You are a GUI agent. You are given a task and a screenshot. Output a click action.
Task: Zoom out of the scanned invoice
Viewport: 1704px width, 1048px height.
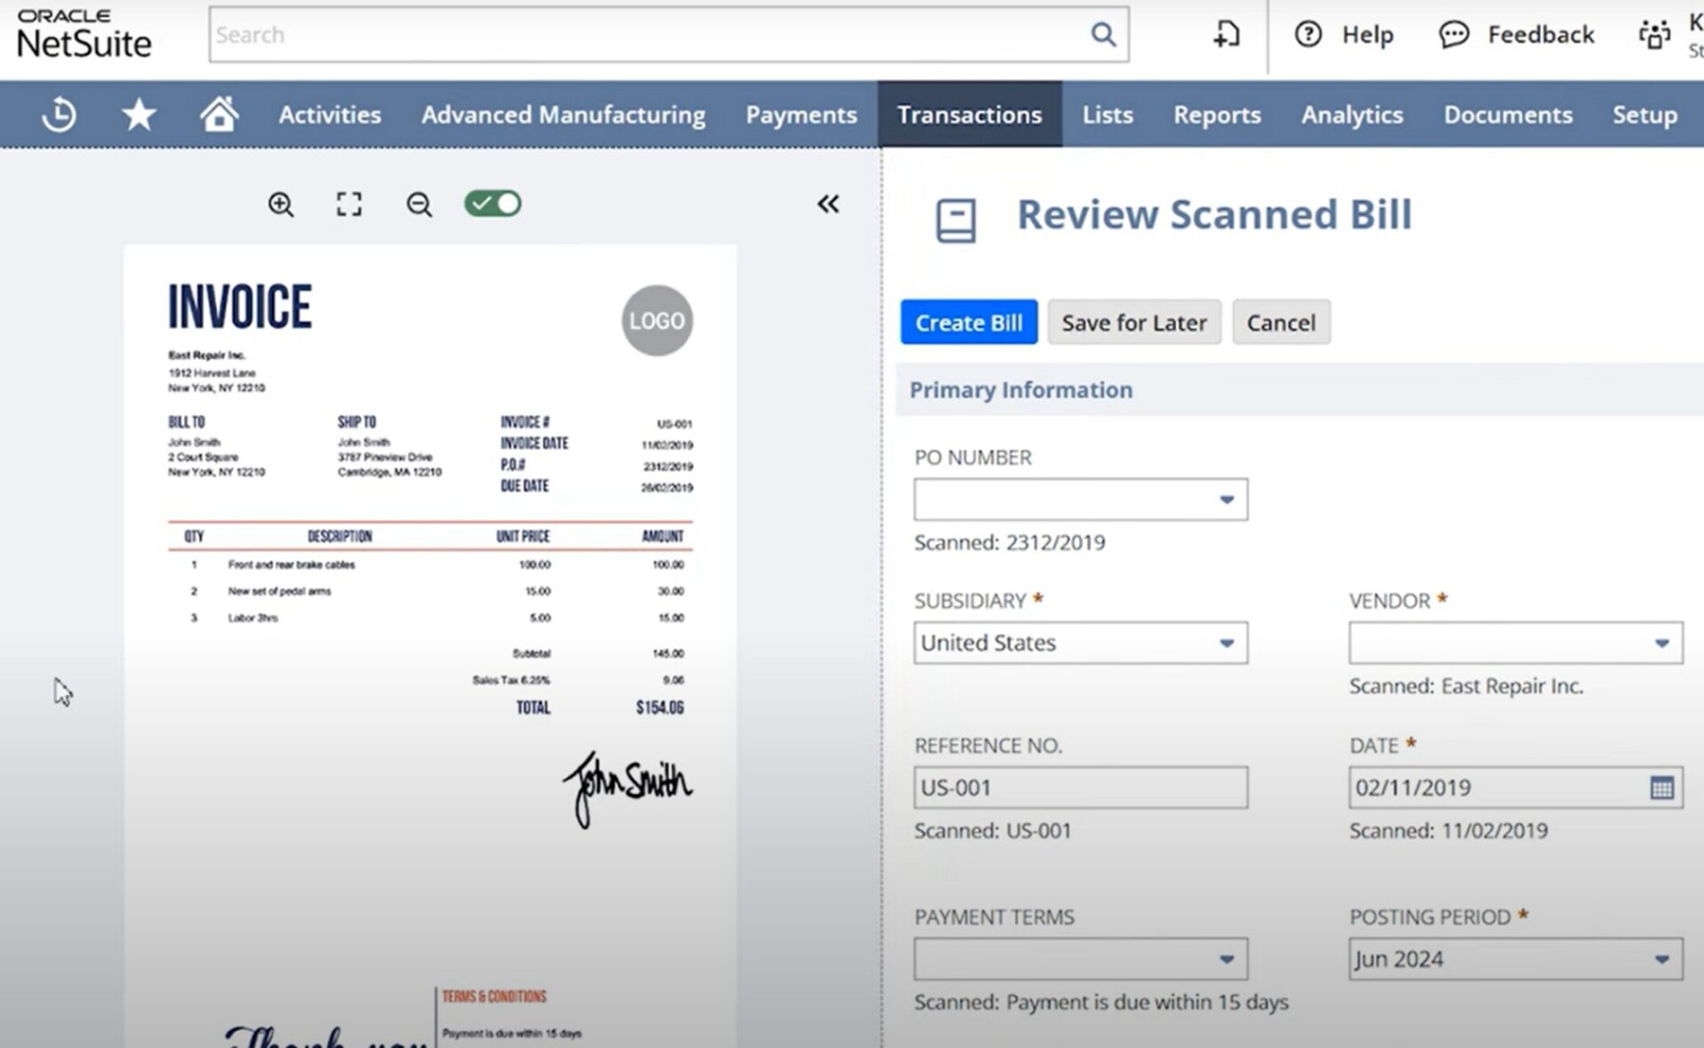tap(419, 204)
